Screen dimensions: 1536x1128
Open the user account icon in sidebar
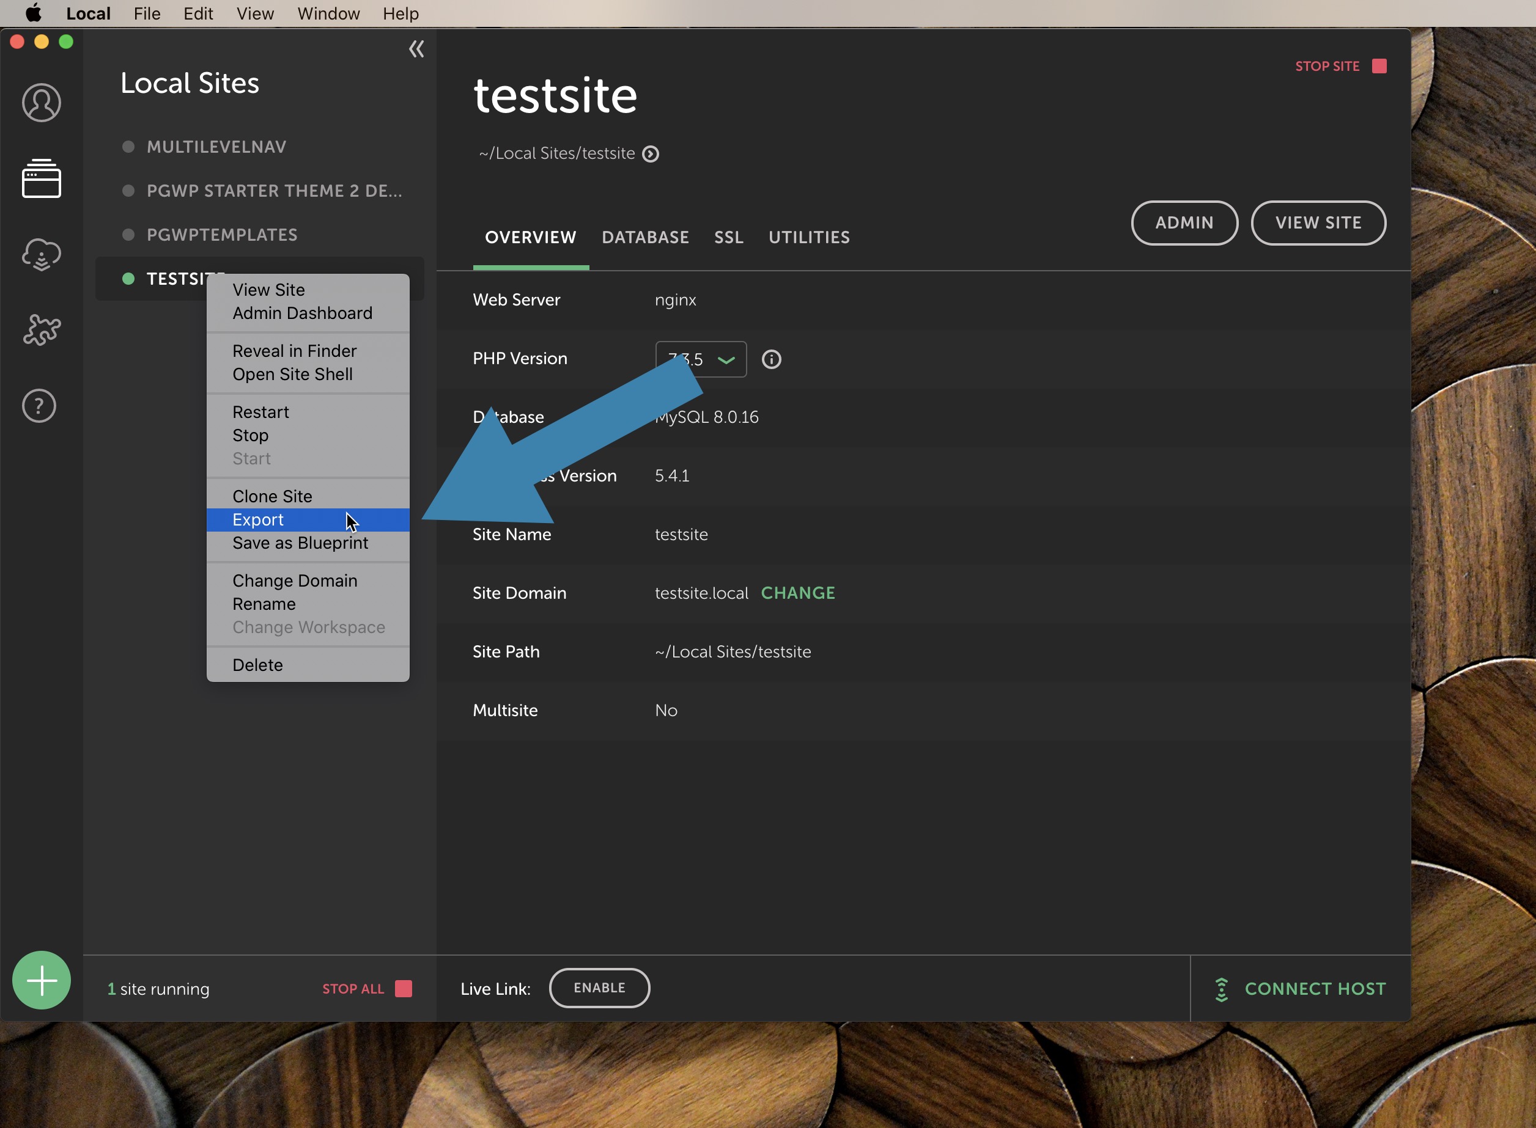[x=41, y=103]
